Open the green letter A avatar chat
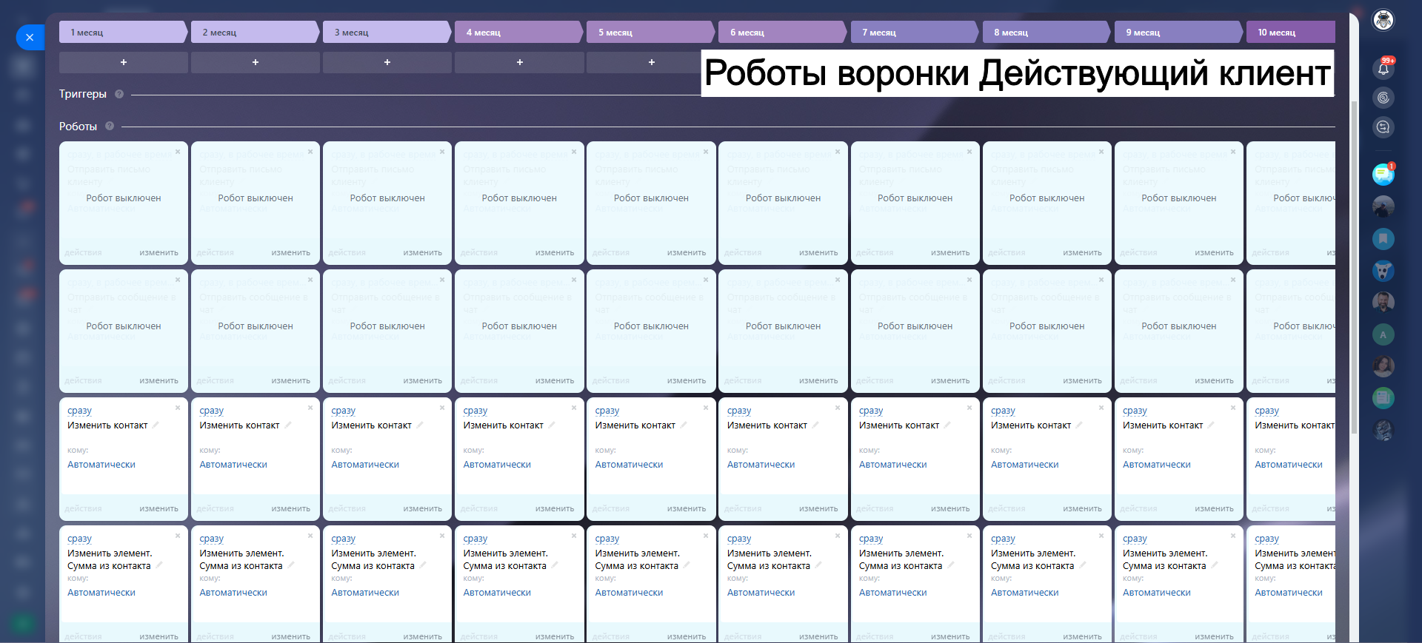The height and width of the screenshot is (643, 1422). [1383, 334]
